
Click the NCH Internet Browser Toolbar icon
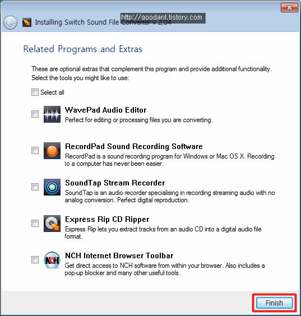click(x=52, y=260)
